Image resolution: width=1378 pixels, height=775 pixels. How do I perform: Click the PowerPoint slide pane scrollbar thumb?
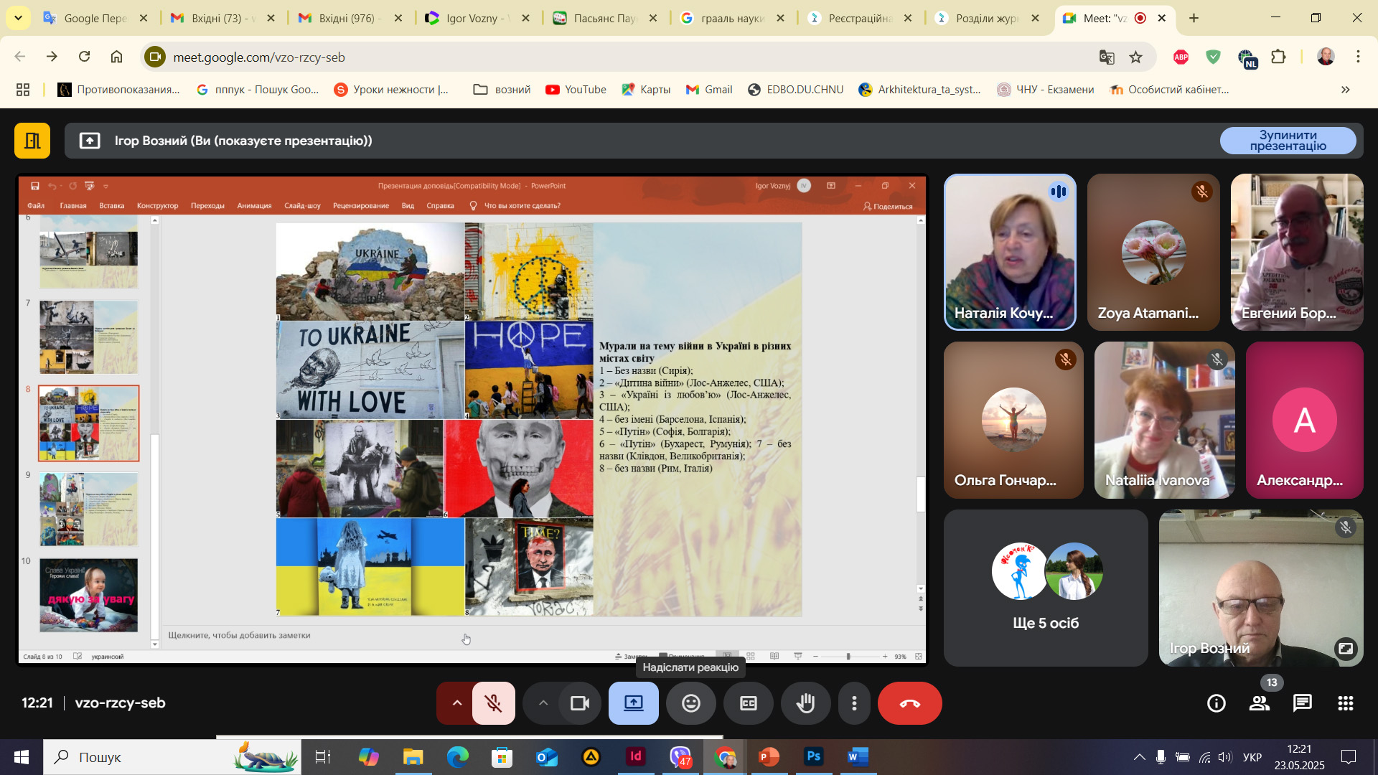tap(921, 494)
